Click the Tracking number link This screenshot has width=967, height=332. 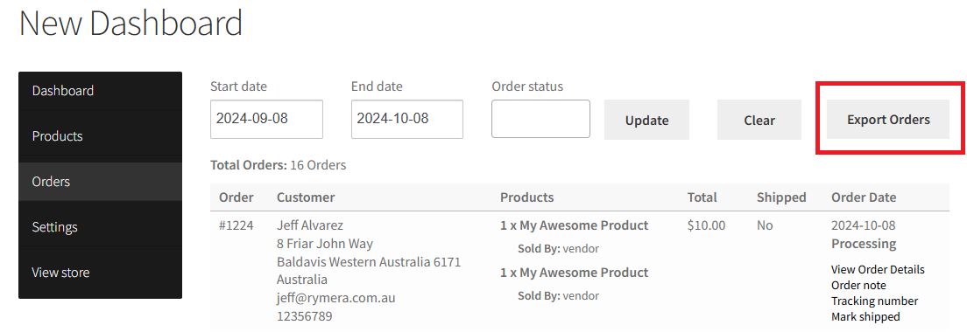point(874,301)
